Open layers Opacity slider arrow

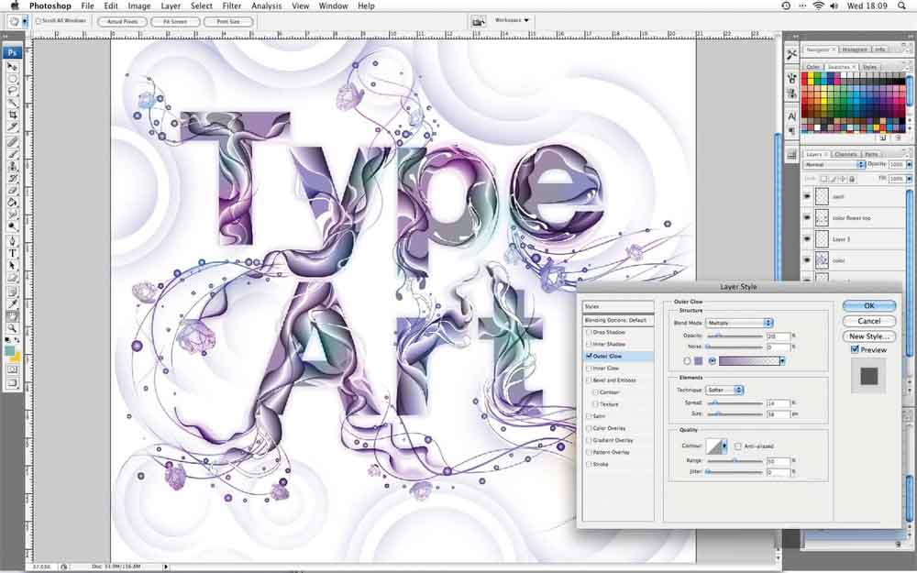[909, 165]
